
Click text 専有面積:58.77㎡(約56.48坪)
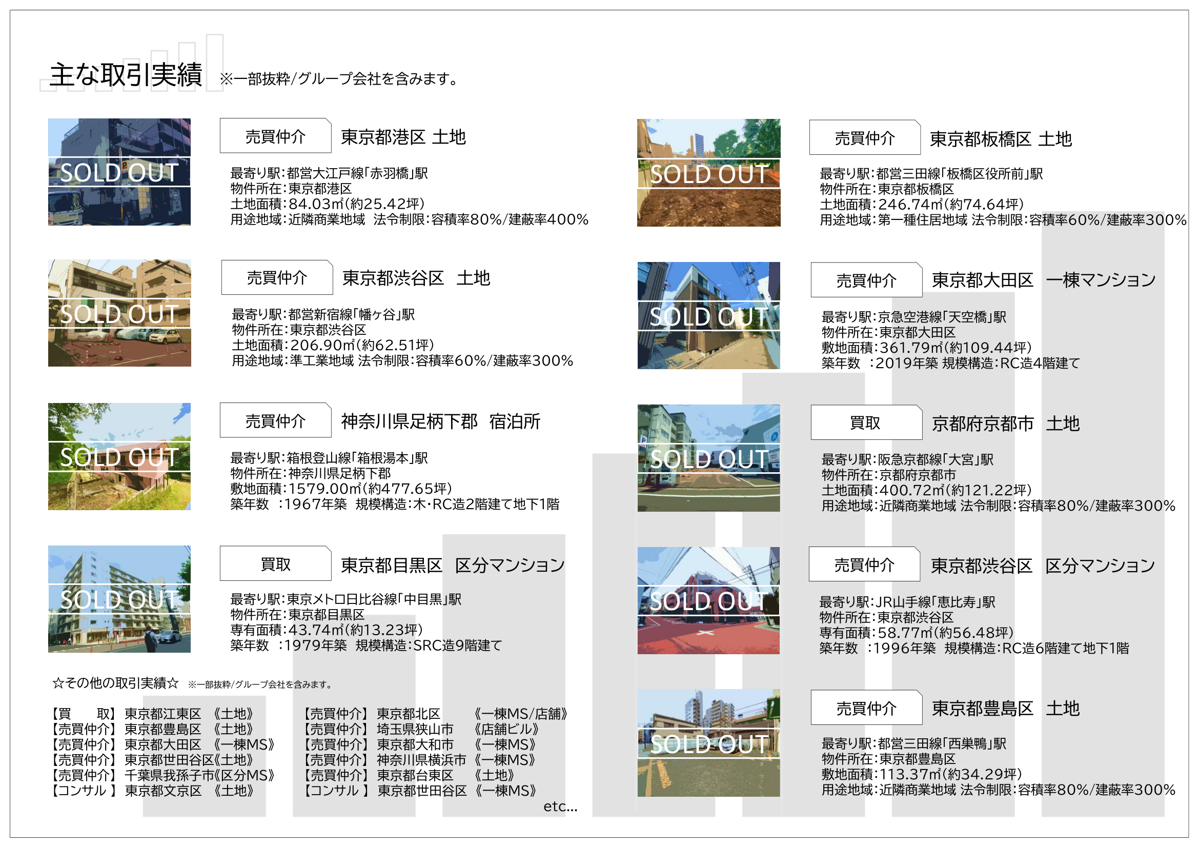point(916,632)
